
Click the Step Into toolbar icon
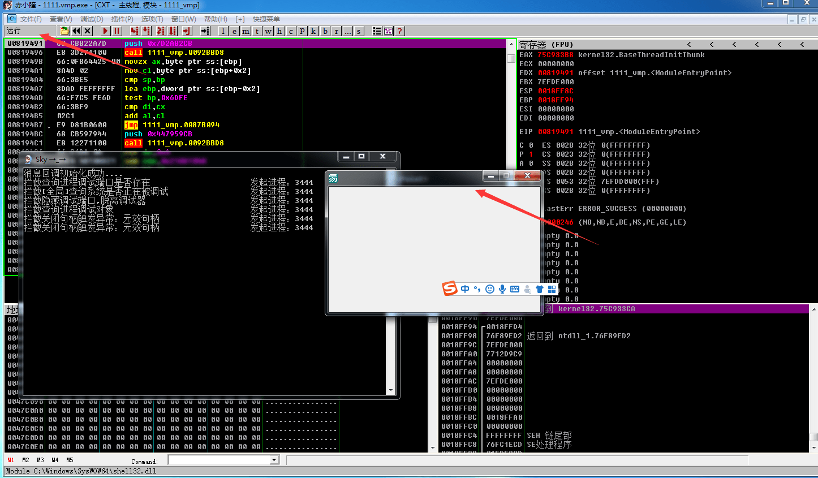tap(135, 31)
